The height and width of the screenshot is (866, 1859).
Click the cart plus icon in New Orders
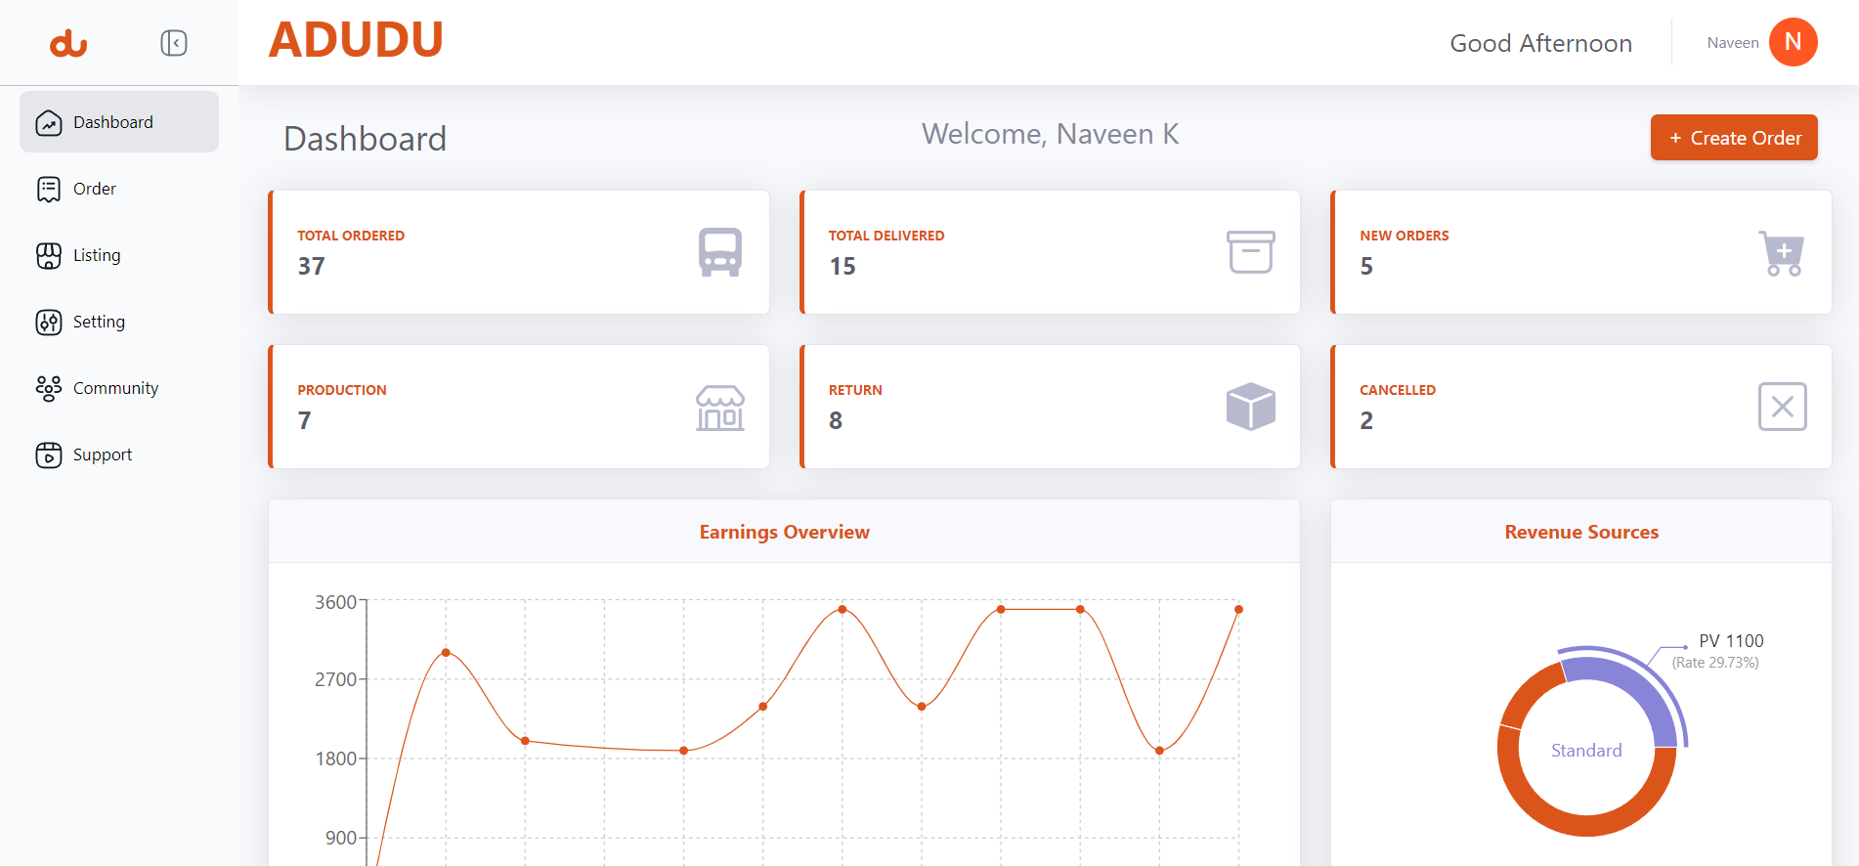coord(1781,252)
